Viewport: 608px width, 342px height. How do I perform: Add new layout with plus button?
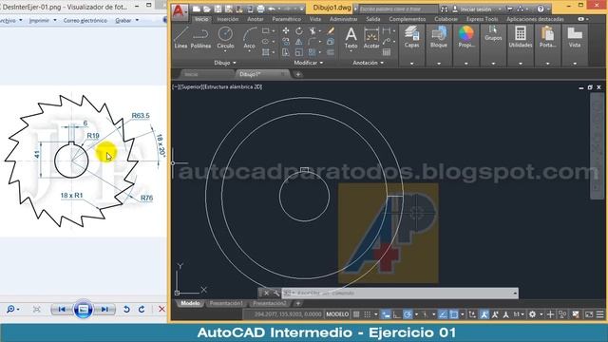coord(298,303)
